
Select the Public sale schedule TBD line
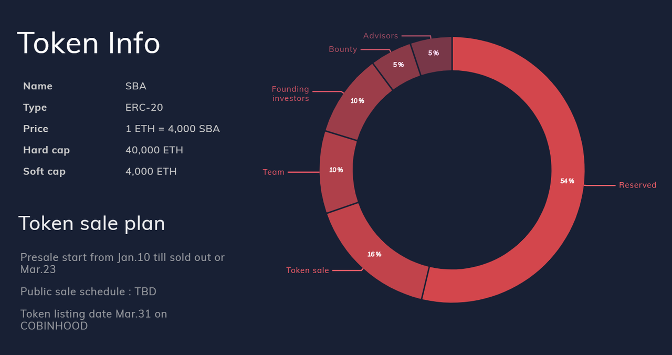coord(88,291)
